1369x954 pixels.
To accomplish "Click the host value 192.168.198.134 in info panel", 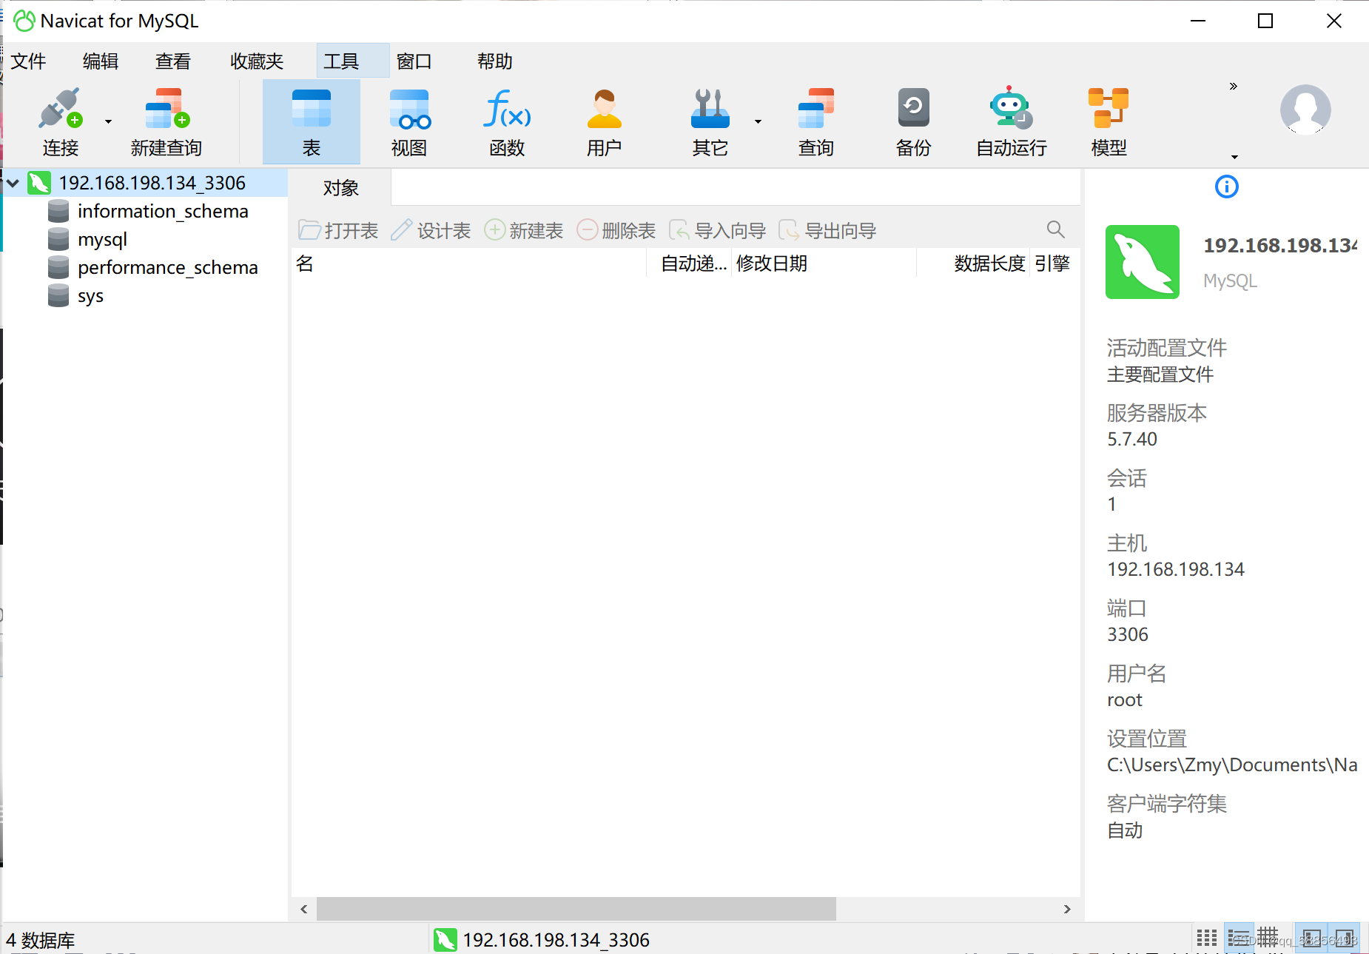I will (x=1175, y=569).
